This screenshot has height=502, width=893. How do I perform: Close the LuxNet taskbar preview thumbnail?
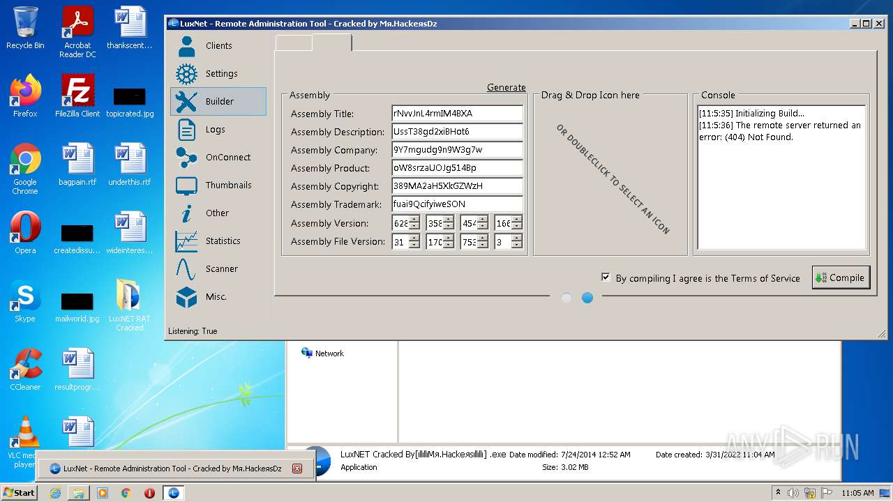click(297, 469)
